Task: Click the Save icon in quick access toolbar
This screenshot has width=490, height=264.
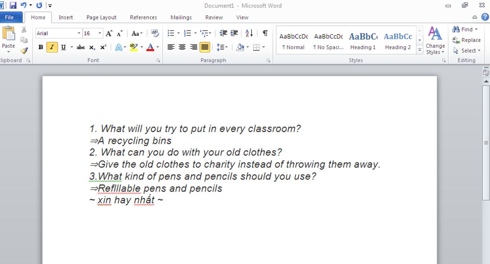Action: [x=13, y=5]
